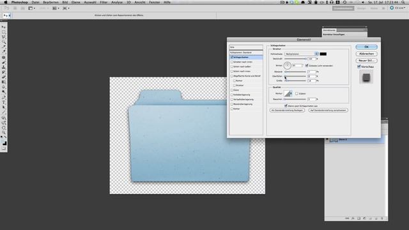Open the CS Live dropdown
Screen dimensions: 409x230
click(398, 8)
